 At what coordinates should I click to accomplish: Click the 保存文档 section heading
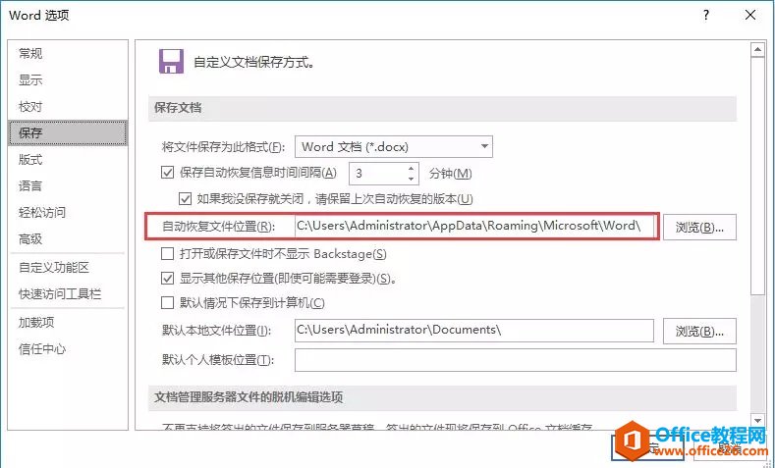(178, 108)
